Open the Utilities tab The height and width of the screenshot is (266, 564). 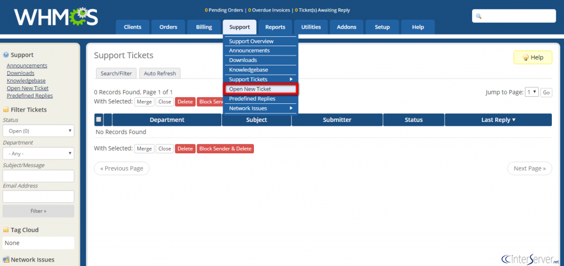tap(311, 27)
